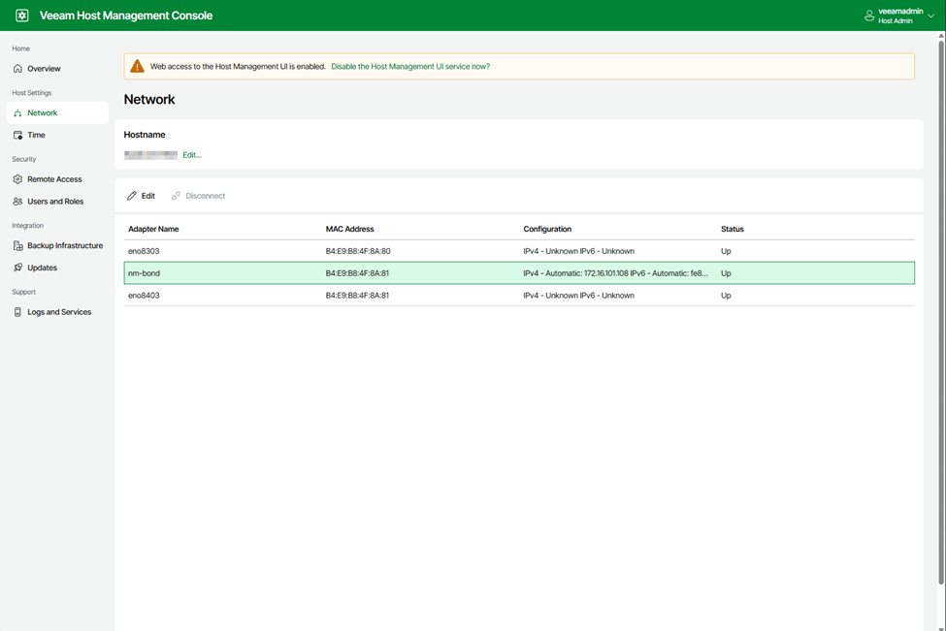Click the Veeam logo icon in header
This screenshot has width=946, height=631.
tap(22, 16)
